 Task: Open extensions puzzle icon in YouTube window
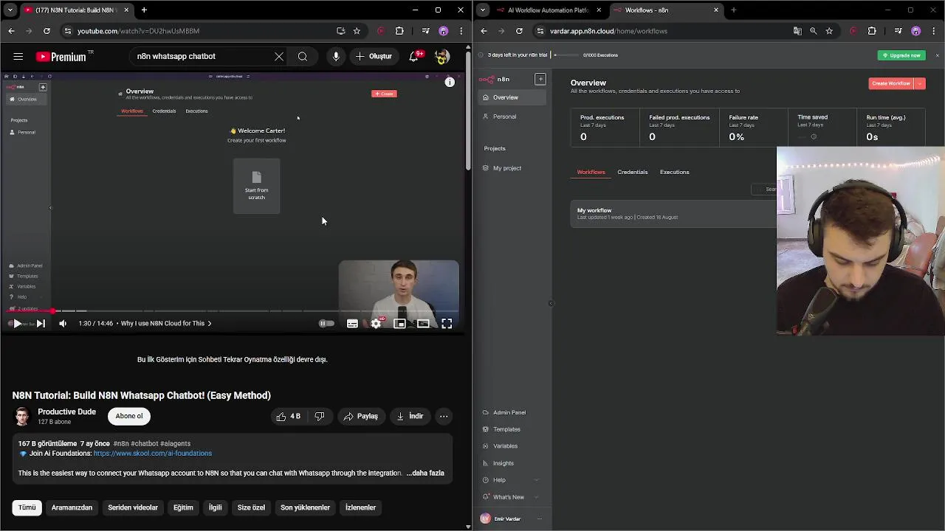pyautogui.click(x=399, y=31)
